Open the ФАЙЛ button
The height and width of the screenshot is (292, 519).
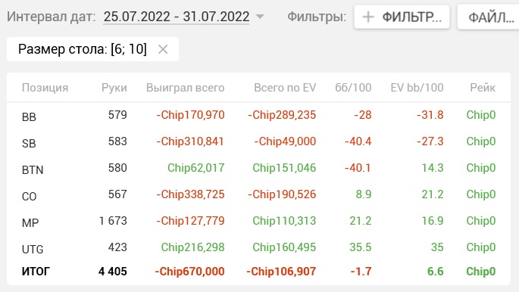coord(488,17)
